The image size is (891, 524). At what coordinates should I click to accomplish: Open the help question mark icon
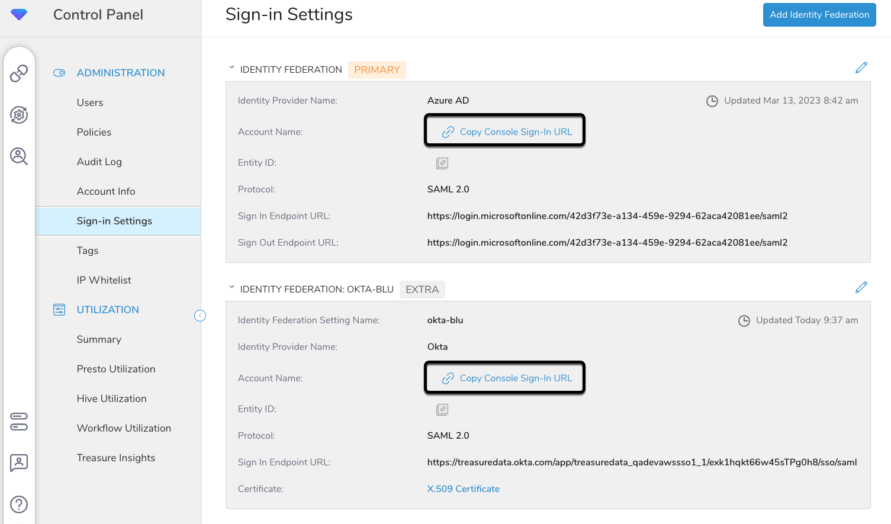pos(19,504)
